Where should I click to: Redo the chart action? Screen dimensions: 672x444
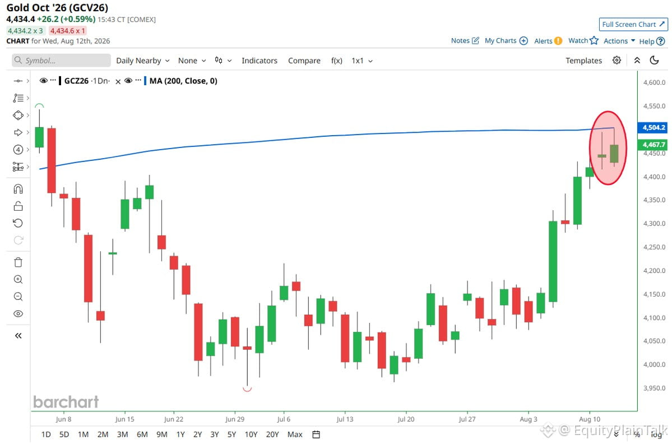point(18,240)
